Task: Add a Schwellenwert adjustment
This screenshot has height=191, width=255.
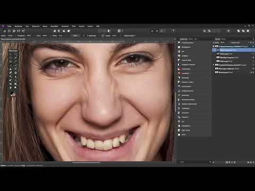Action: pyautogui.click(x=194, y=86)
